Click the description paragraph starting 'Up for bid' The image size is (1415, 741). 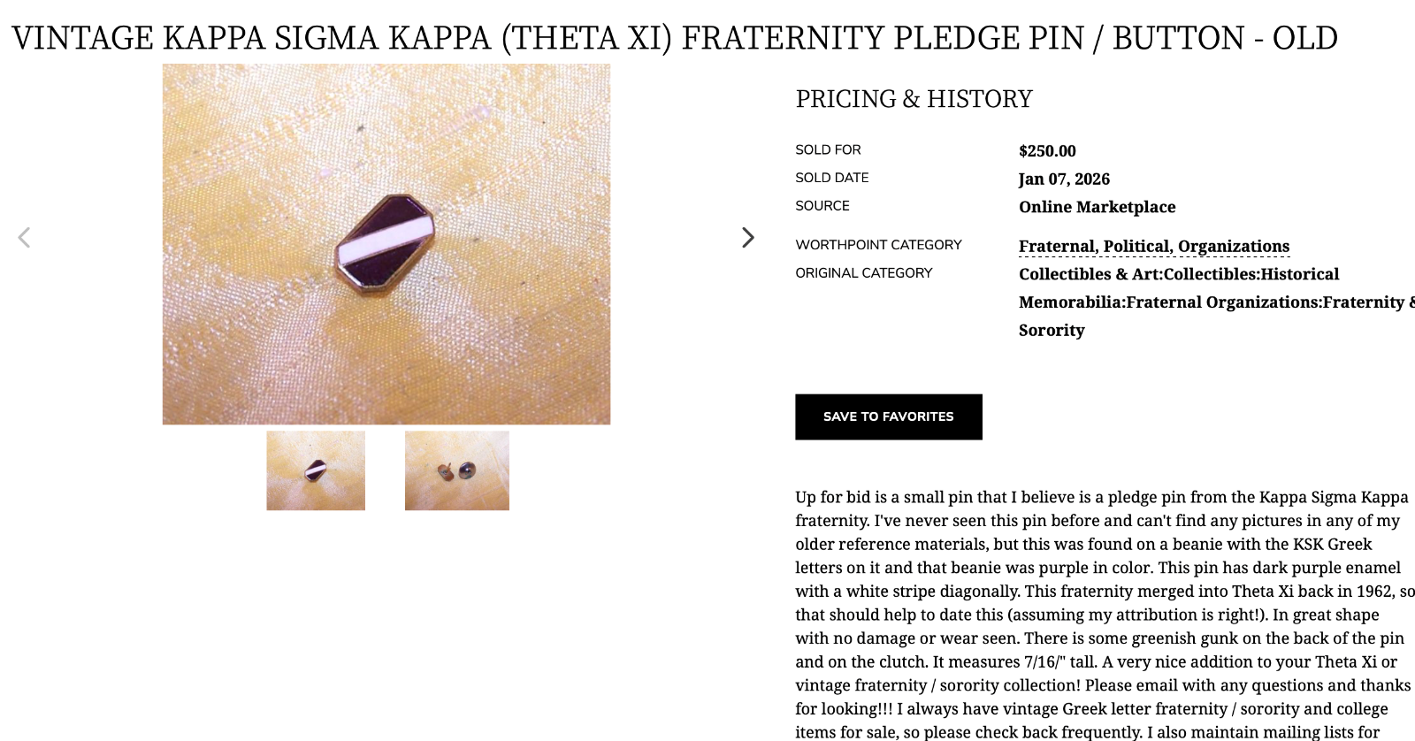tap(1105, 615)
